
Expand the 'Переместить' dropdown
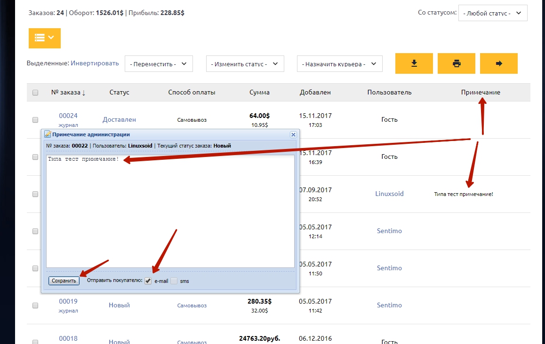(x=159, y=64)
